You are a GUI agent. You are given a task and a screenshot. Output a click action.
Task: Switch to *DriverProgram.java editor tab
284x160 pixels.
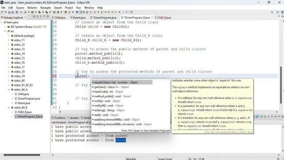tap(103, 18)
